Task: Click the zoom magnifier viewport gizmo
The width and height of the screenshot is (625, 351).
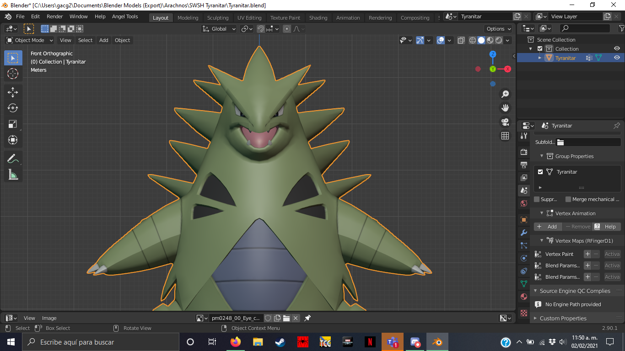Action: click(x=505, y=94)
